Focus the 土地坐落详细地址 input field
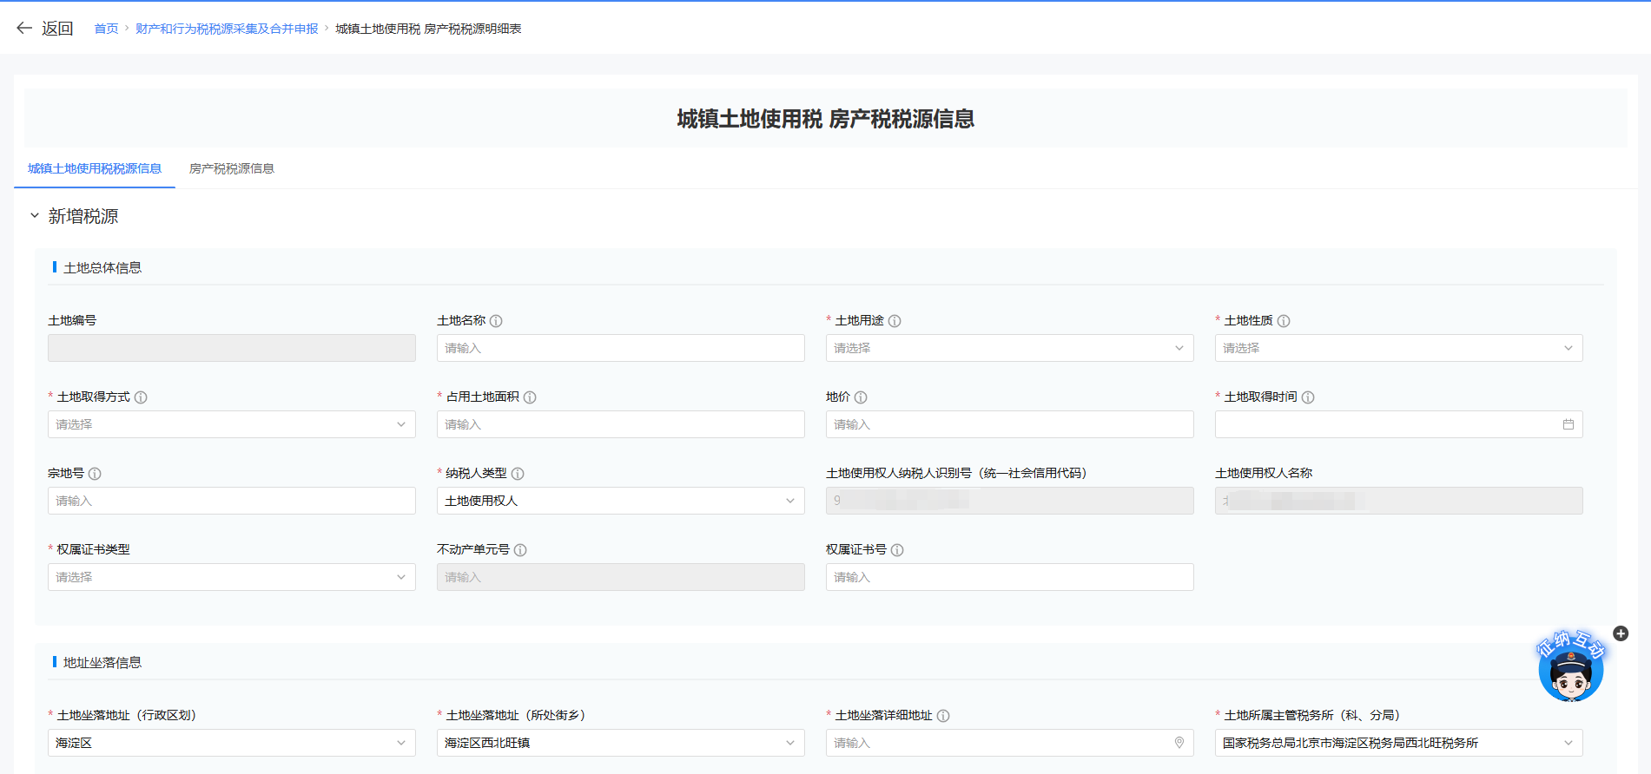 coord(1009,743)
